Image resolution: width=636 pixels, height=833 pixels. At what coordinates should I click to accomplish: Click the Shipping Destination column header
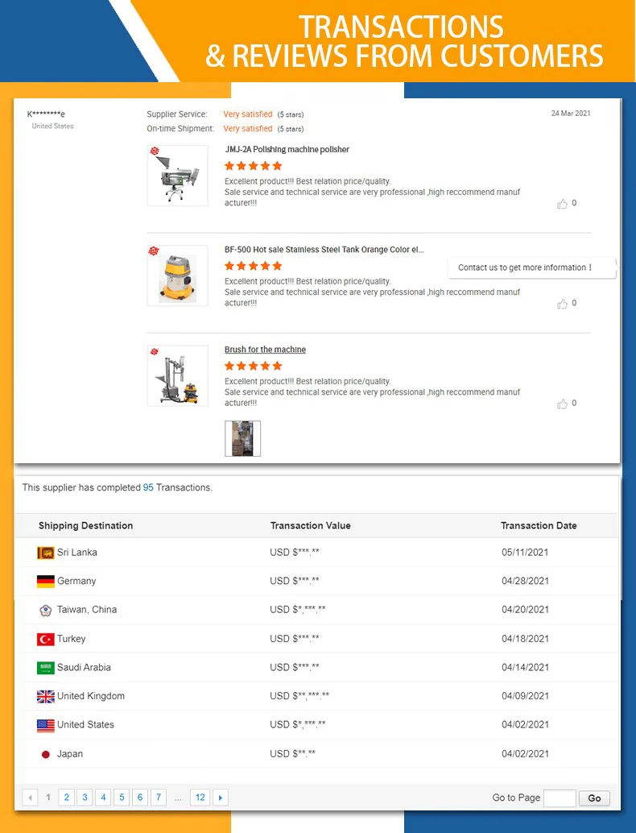click(85, 525)
